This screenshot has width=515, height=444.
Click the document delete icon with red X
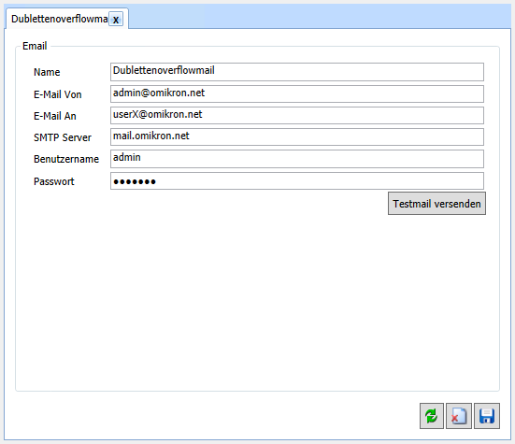pos(459,416)
